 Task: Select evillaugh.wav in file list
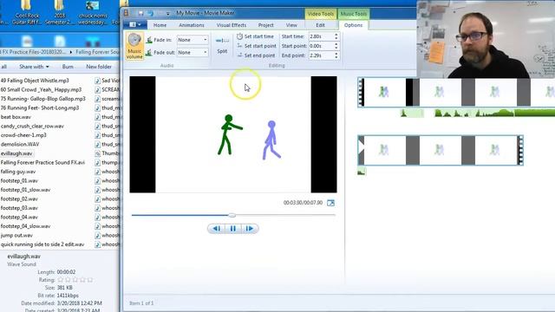16,153
